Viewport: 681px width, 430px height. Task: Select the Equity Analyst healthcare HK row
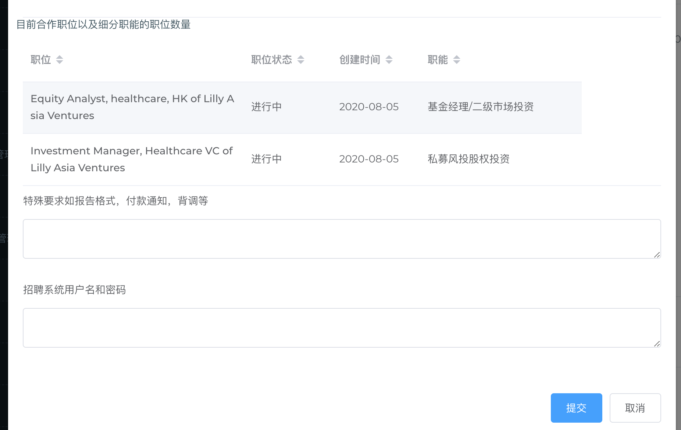(132, 107)
